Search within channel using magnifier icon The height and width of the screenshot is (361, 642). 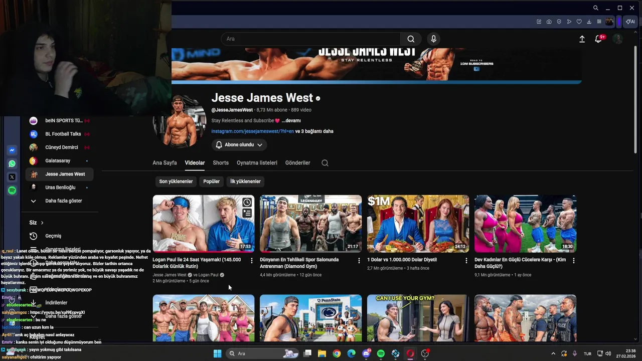coord(325,163)
